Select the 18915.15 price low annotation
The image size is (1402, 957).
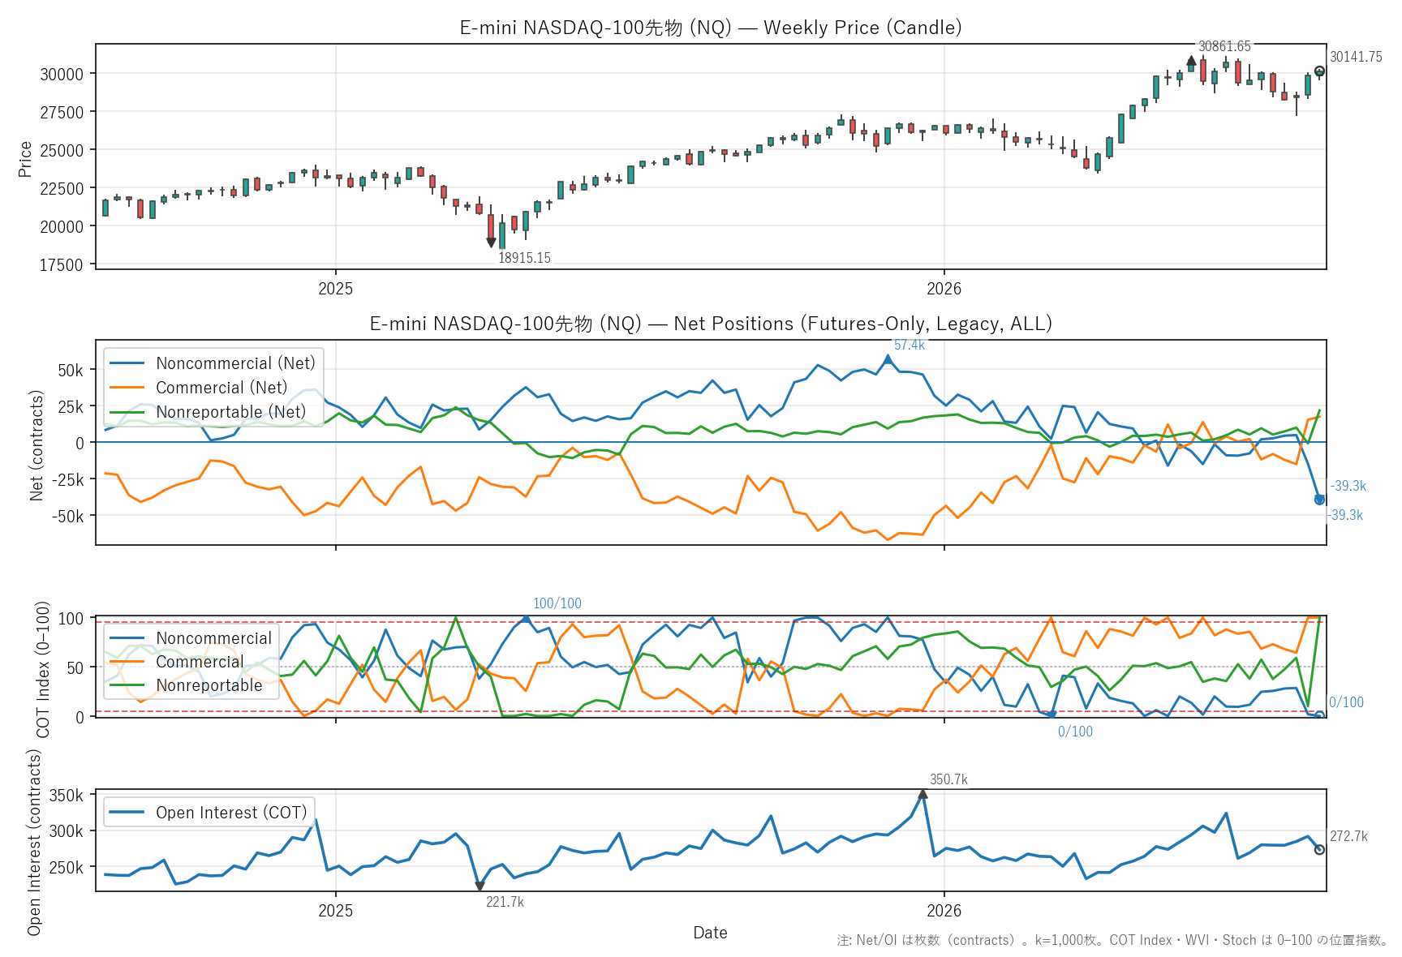[x=524, y=258]
